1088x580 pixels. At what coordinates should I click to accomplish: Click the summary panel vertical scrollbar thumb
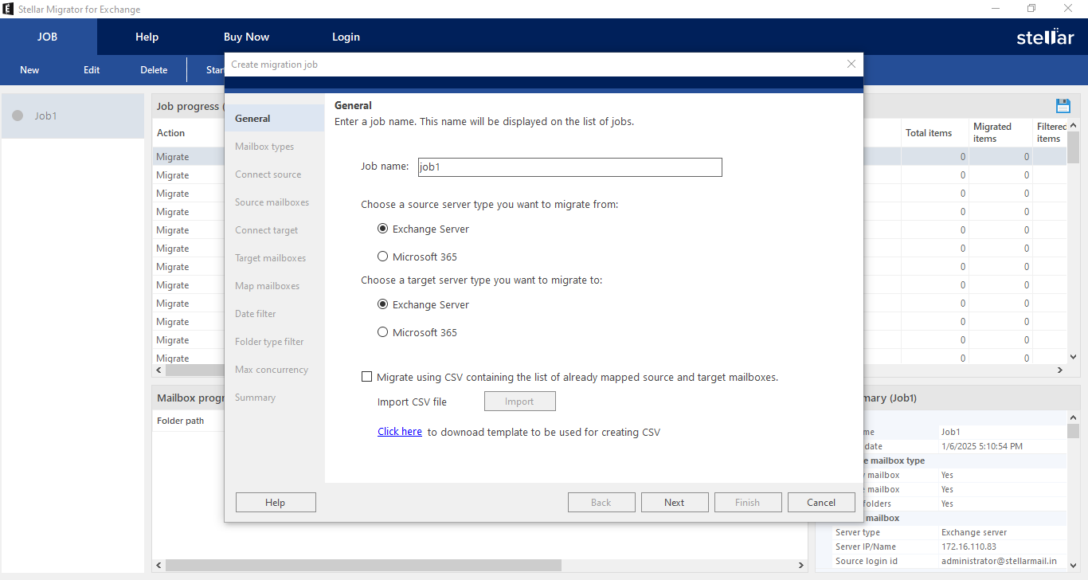point(1073,431)
